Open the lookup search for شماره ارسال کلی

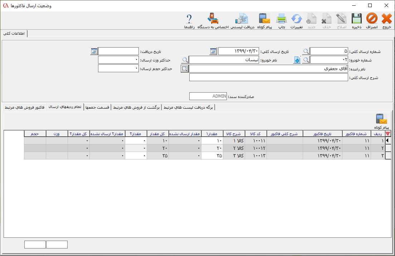pyautogui.click(x=306, y=51)
